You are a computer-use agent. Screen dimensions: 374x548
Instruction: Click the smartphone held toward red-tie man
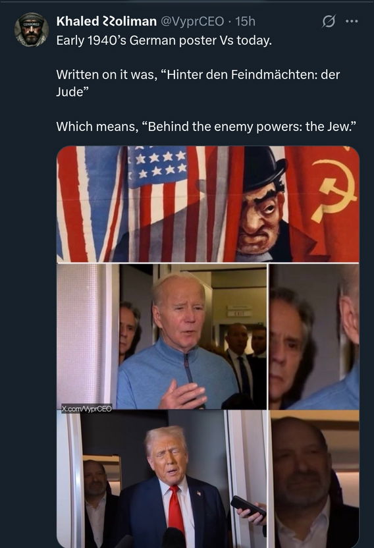248,507
